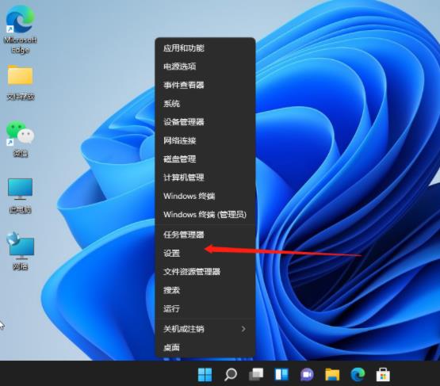
Task: Choose 桌面 at the menu bottom
Action: coord(205,348)
